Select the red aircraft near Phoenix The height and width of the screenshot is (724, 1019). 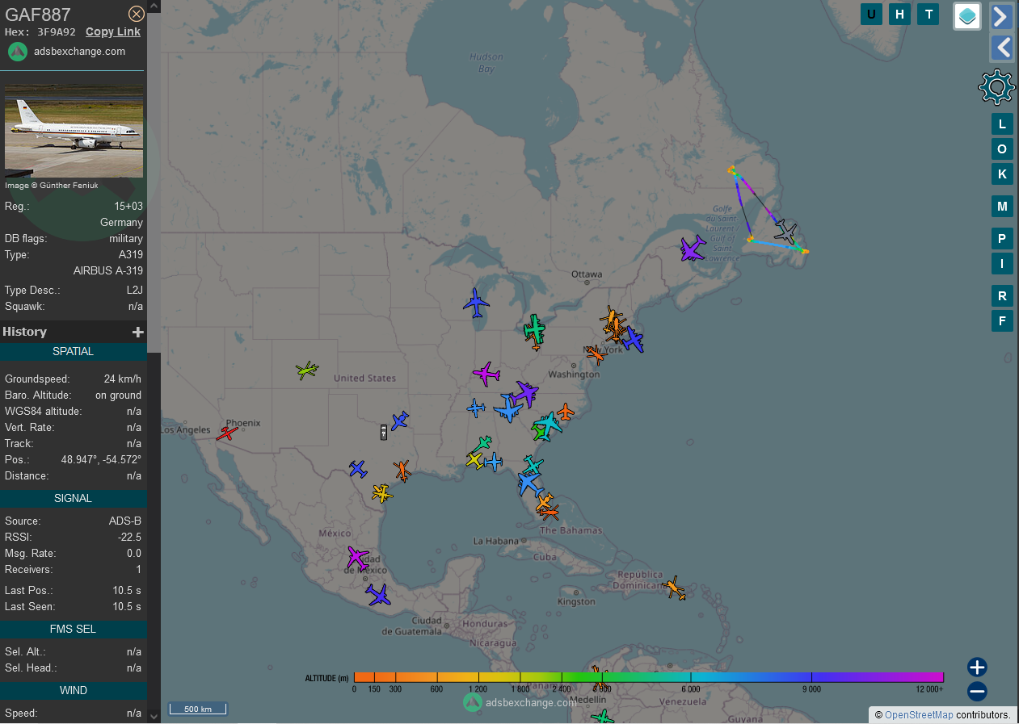point(227,433)
